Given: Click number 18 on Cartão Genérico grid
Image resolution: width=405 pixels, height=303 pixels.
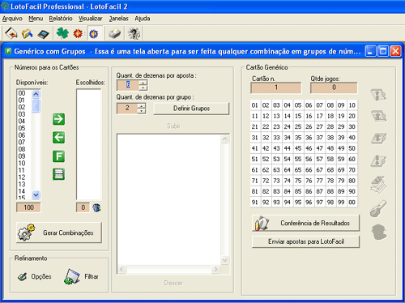Looking at the screenshot, I should click(x=330, y=116).
